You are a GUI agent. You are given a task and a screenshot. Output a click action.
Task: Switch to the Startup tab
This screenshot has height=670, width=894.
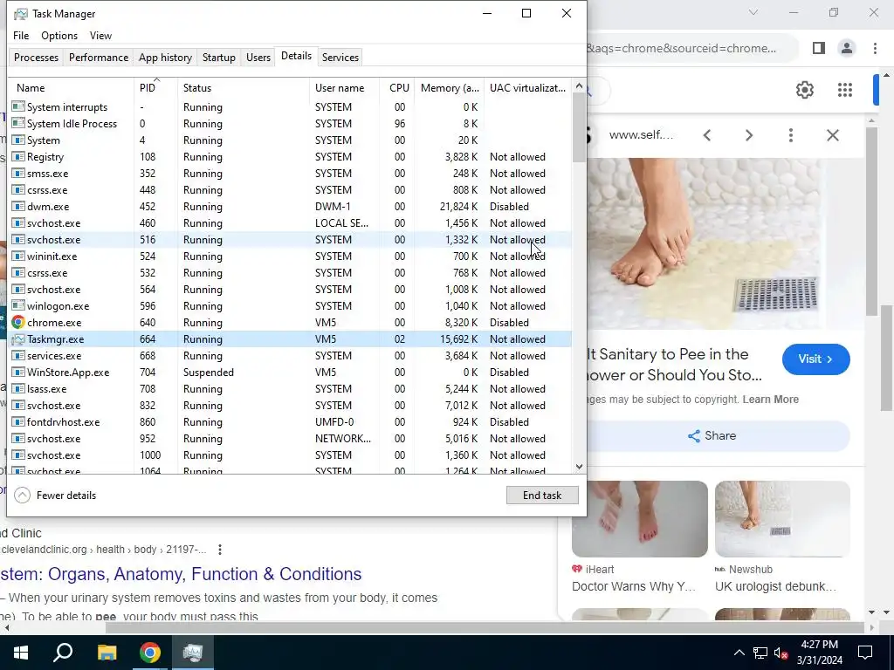coord(219,58)
